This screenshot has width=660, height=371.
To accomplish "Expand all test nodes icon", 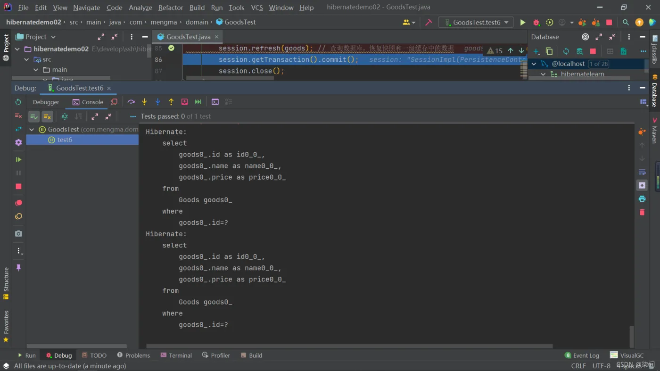I will (95, 116).
